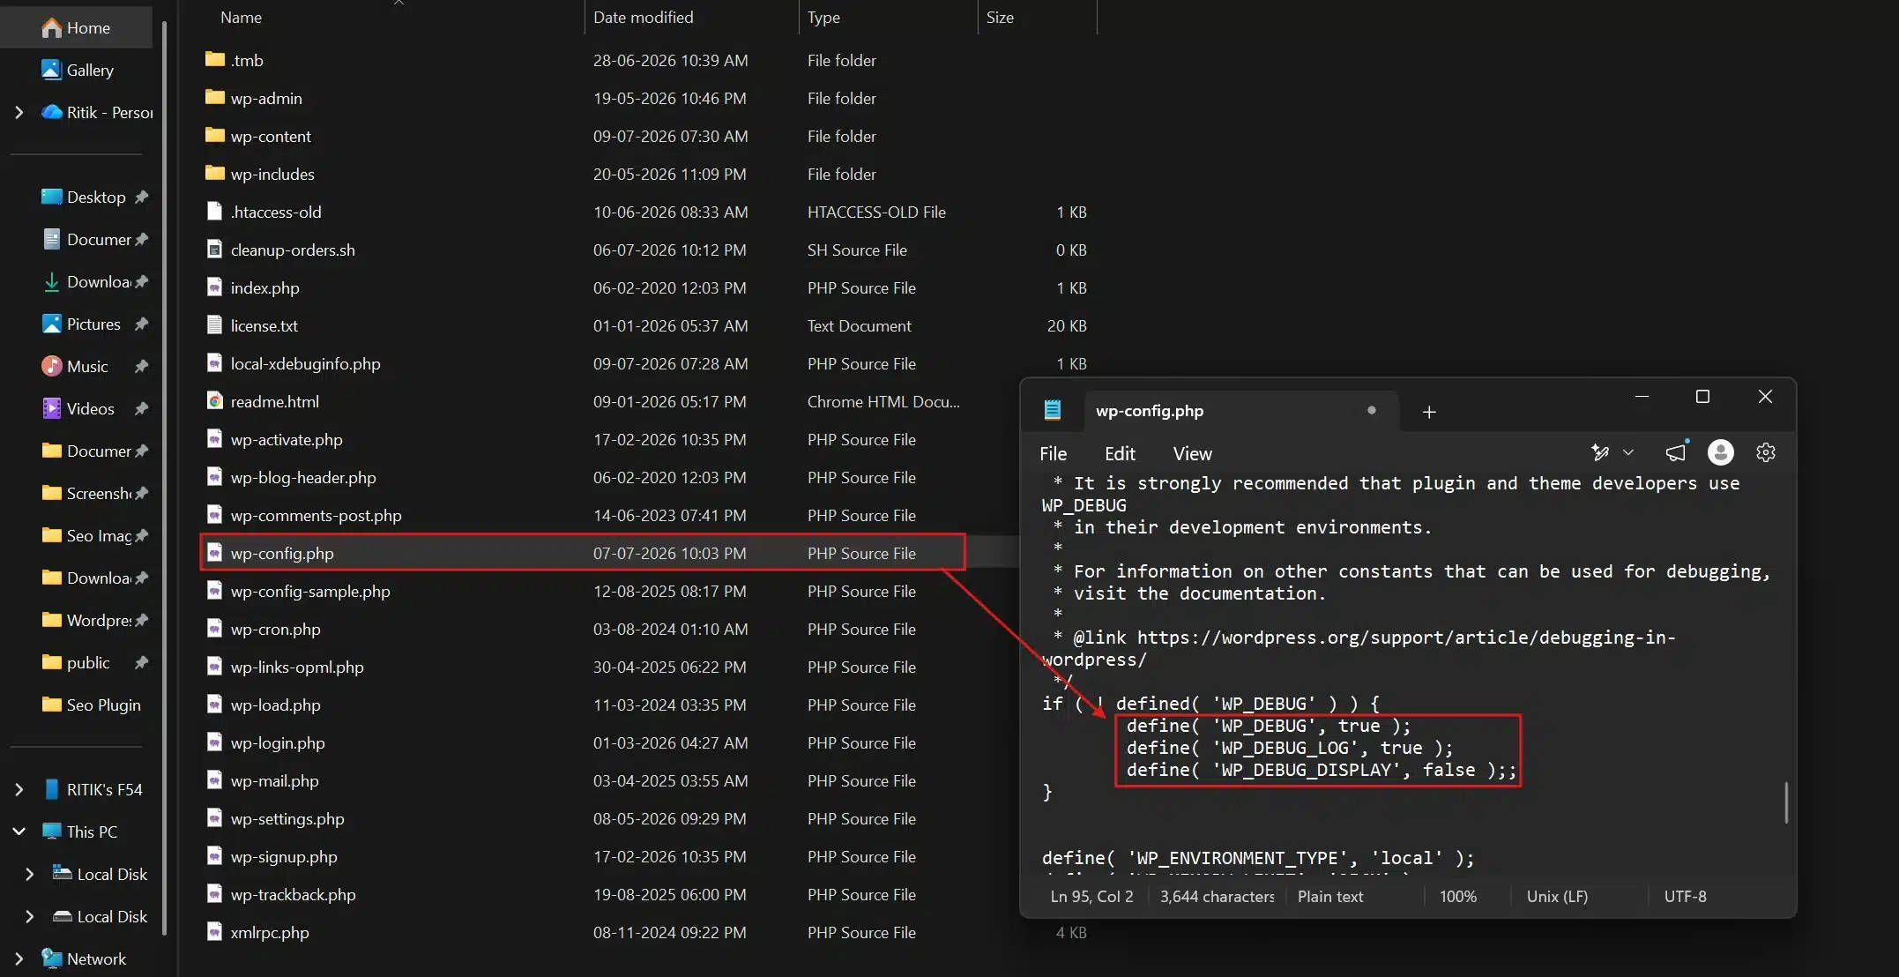The height and width of the screenshot is (977, 1899).
Task: Expand the Network node
Action: click(19, 959)
